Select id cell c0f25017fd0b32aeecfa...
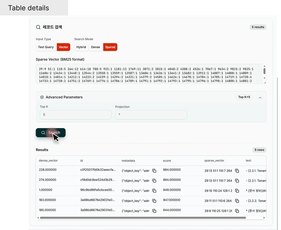Screen dimensions: 281x230 98,170
